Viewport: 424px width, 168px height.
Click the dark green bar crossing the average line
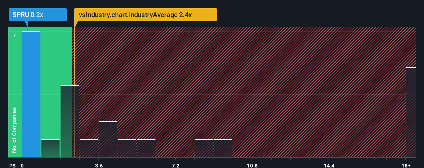point(70,121)
